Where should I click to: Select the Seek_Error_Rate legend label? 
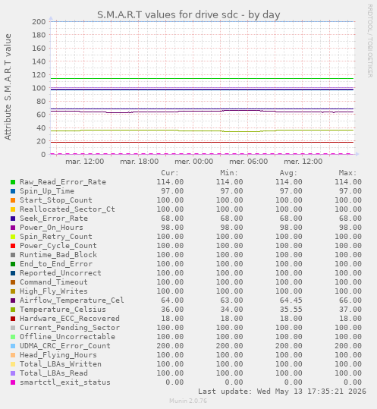(x=54, y=219)
